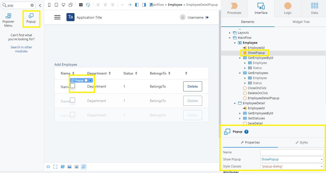Switch to the Widget Tree tab
The height and width of the screenshot is (173, 326).
pyautogui.click(x=301, y=22)
